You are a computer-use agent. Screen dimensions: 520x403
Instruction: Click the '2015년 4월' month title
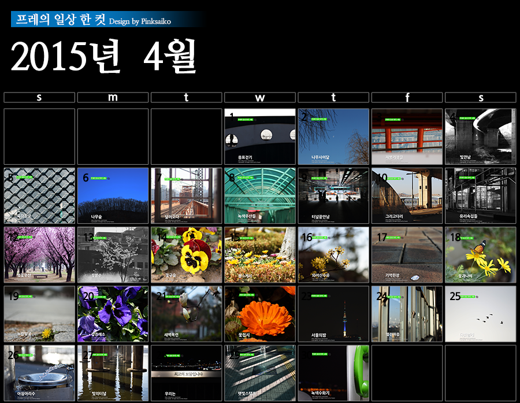(104, 57)
